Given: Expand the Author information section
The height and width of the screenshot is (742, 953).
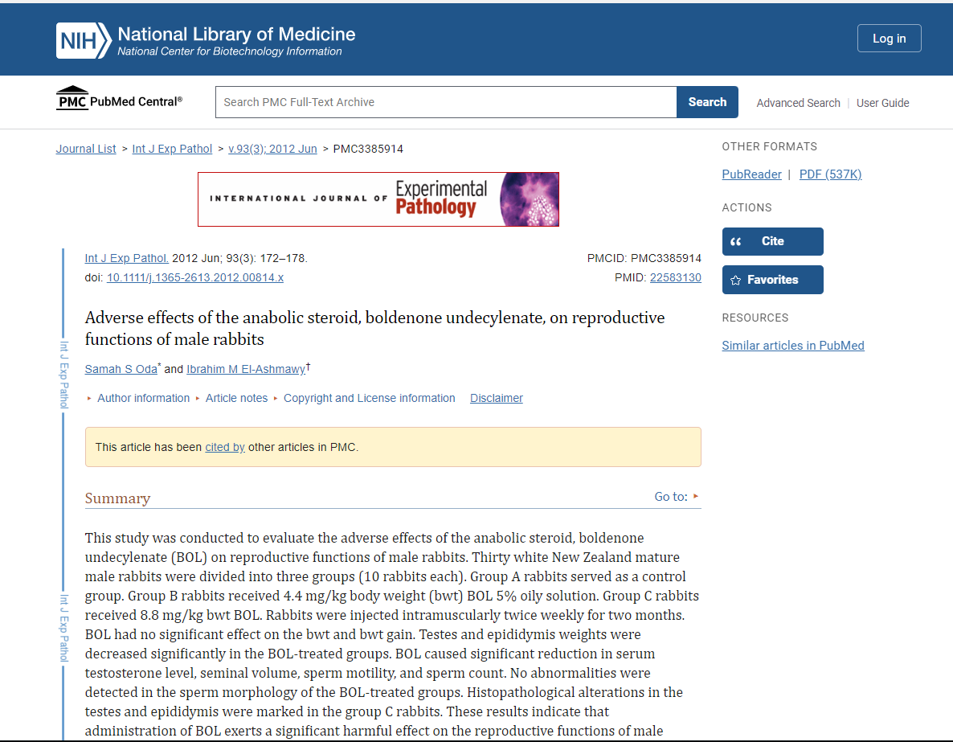Looking at the screenshot, I should point(143,398).
